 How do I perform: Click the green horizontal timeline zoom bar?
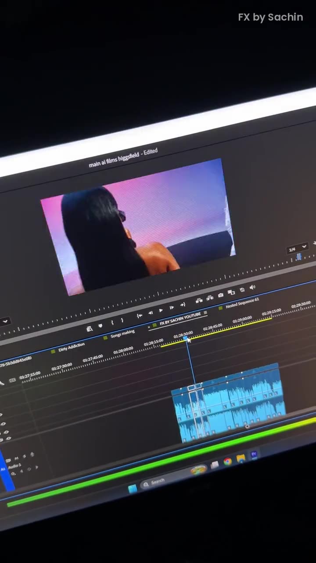(x=162, y=461)
